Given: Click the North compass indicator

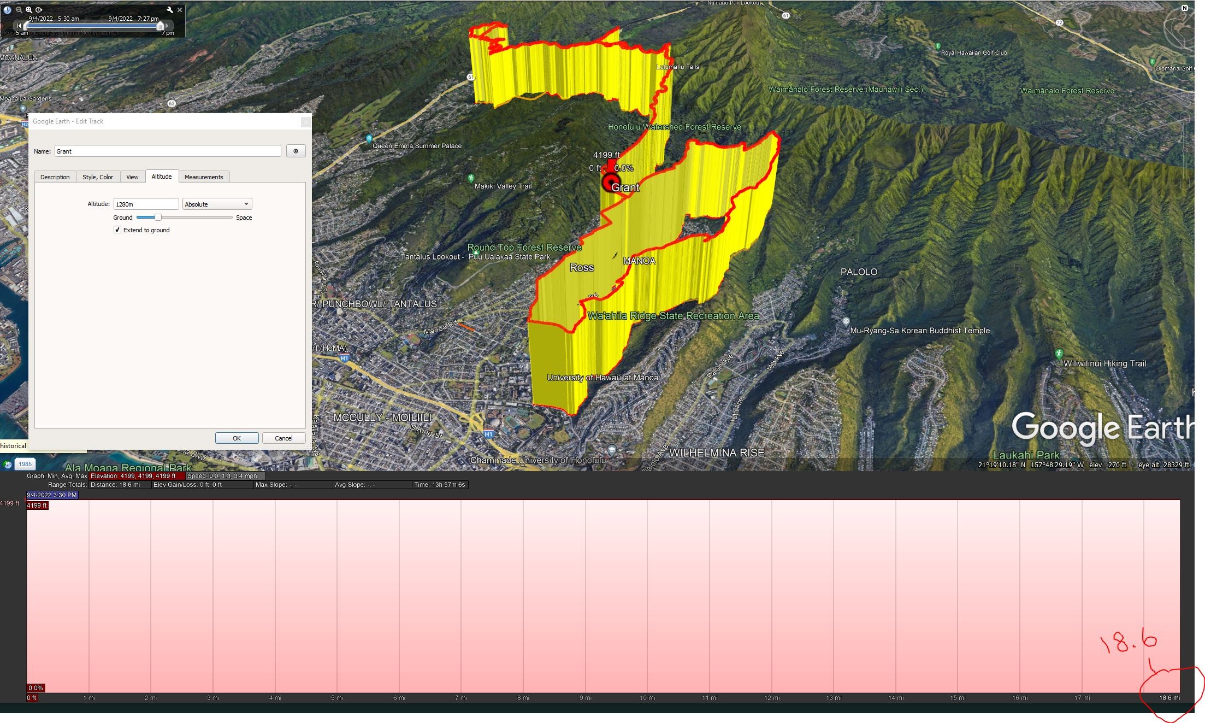Looking at the screenshot, I should (x=1184, y=8).
